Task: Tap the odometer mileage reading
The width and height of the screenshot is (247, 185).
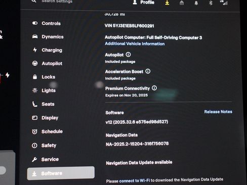Action: pos(115,14)
